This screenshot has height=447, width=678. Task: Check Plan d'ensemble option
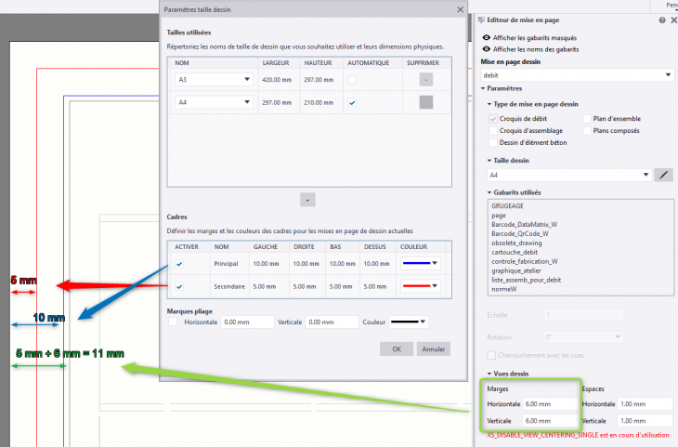pos(587,119)
